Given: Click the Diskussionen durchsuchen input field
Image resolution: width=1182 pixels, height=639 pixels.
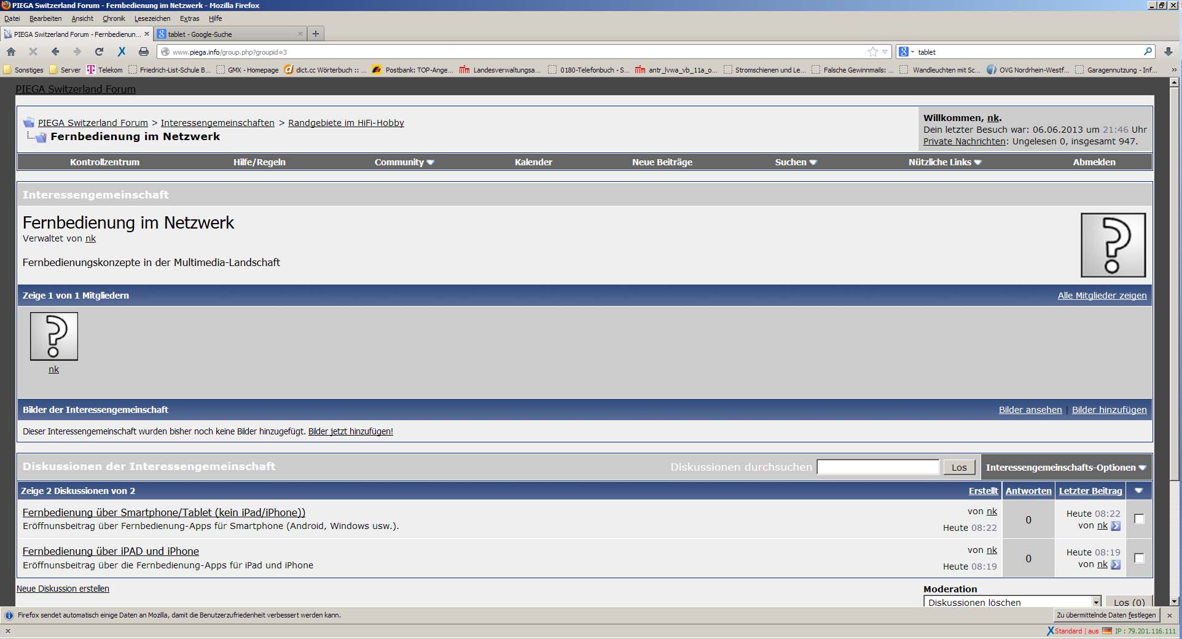Looking at the screenshot, I should tap(877, 468).
